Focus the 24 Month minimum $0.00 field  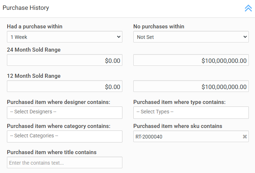tap(65, 60)
